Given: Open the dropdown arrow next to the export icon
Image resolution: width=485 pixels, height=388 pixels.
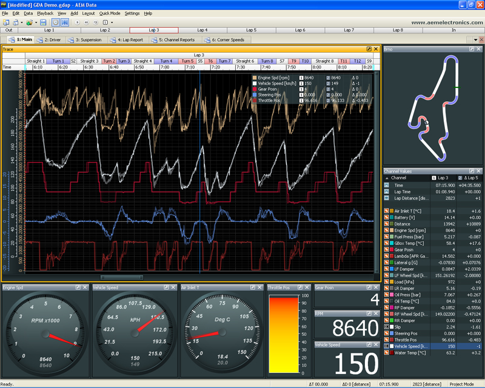Looking at the screenshot, I should [x=36, y=21].
